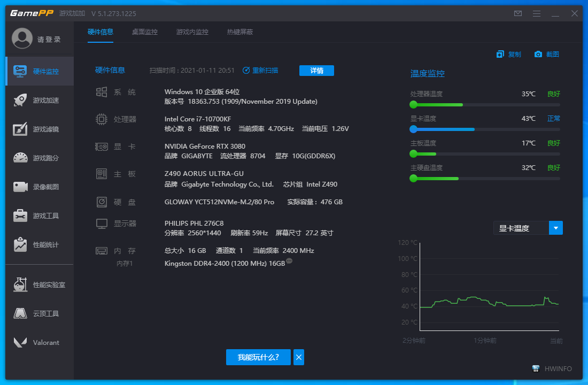
Task: Click 重新扫描 rescan link
Action: click(x=261, y=70)
